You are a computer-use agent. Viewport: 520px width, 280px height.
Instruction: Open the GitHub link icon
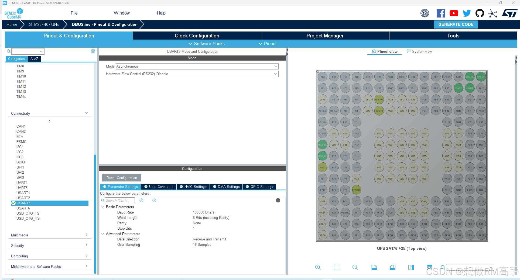click(480, 13)
